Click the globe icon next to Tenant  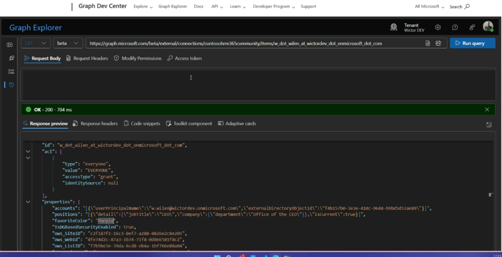coord(394,27)
